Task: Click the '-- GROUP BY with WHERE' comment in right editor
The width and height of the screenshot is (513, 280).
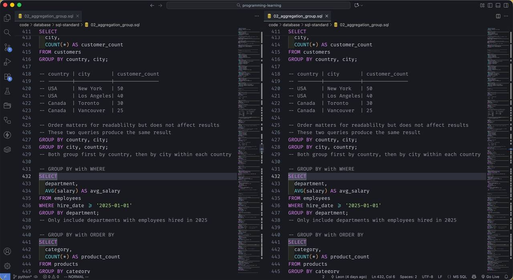Action: pyautogui.click(x=321, y=169)
